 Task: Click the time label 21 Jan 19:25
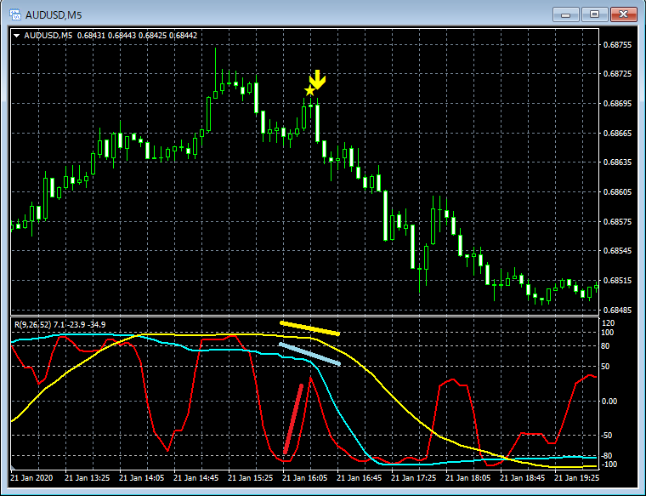point(576,478)
